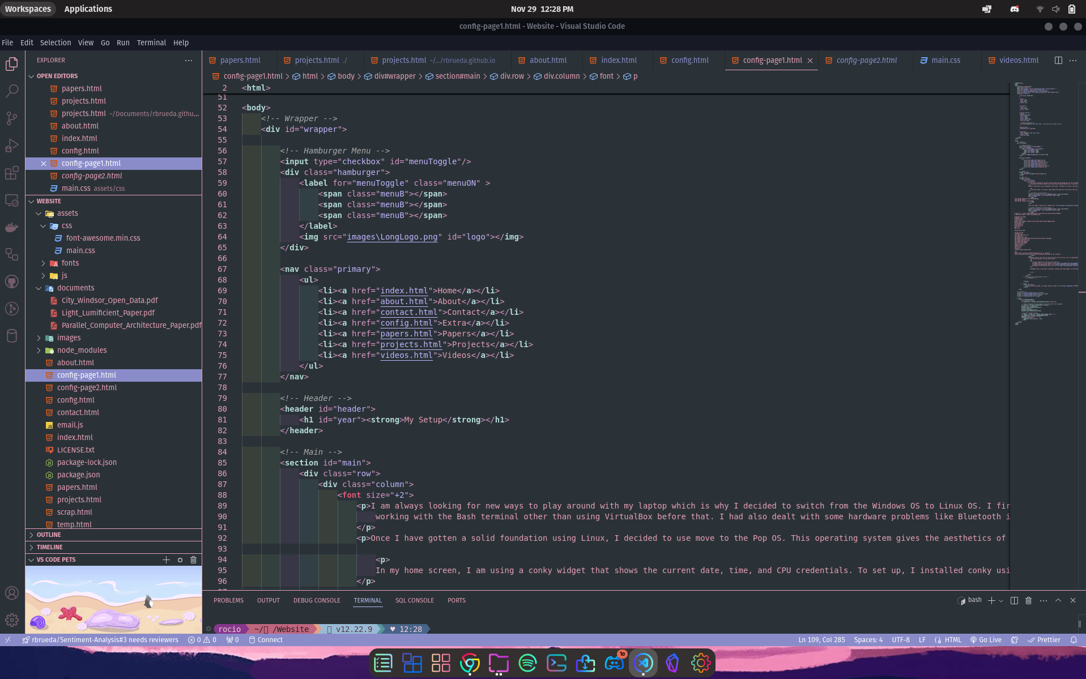Switch to the main.css editor tab
This screenshot has height=679, width=1086.
[946, 60]
